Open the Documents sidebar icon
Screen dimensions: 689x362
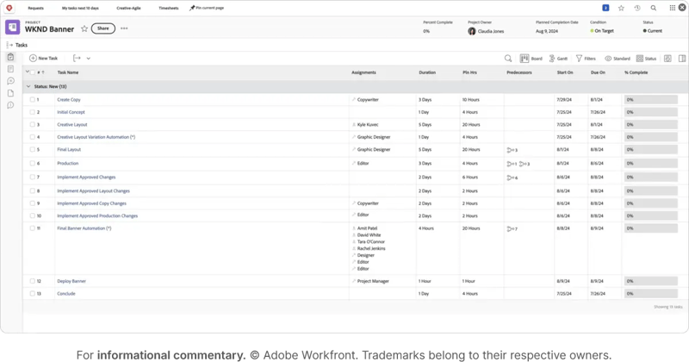(10, 93)
